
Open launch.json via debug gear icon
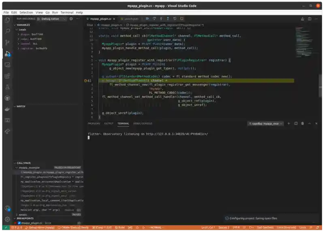tap(71, 19)
